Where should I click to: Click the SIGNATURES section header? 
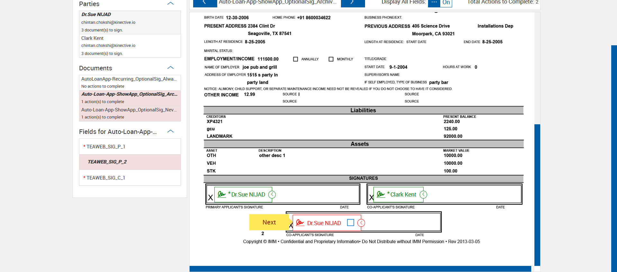363,178
